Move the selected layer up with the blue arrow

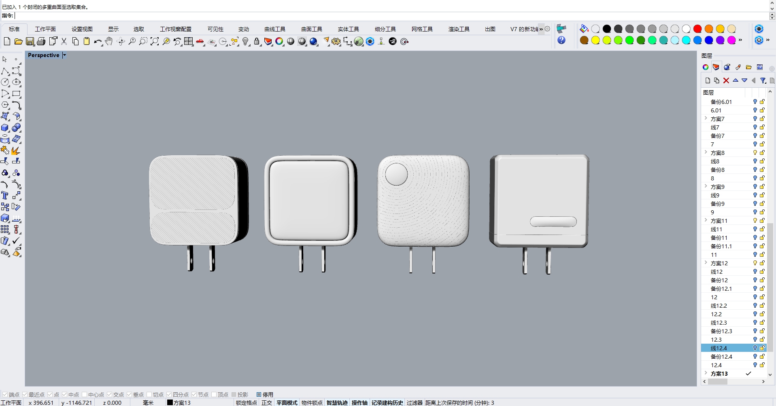[x=735, y=80]
